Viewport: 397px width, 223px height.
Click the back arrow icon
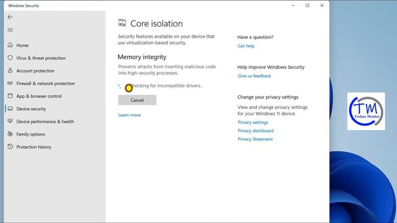[x=10, y=17]
